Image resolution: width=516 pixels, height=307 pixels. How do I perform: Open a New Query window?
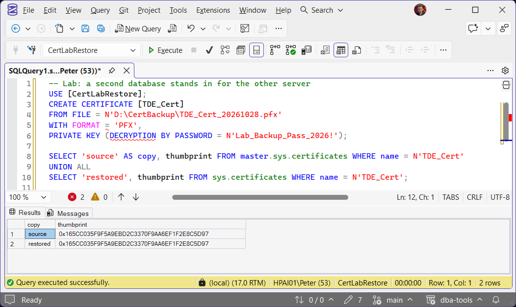click(x=138, y=28)
